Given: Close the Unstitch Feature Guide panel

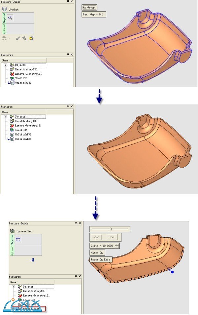Looking at the screenshot, I should [x=72, y=1].
